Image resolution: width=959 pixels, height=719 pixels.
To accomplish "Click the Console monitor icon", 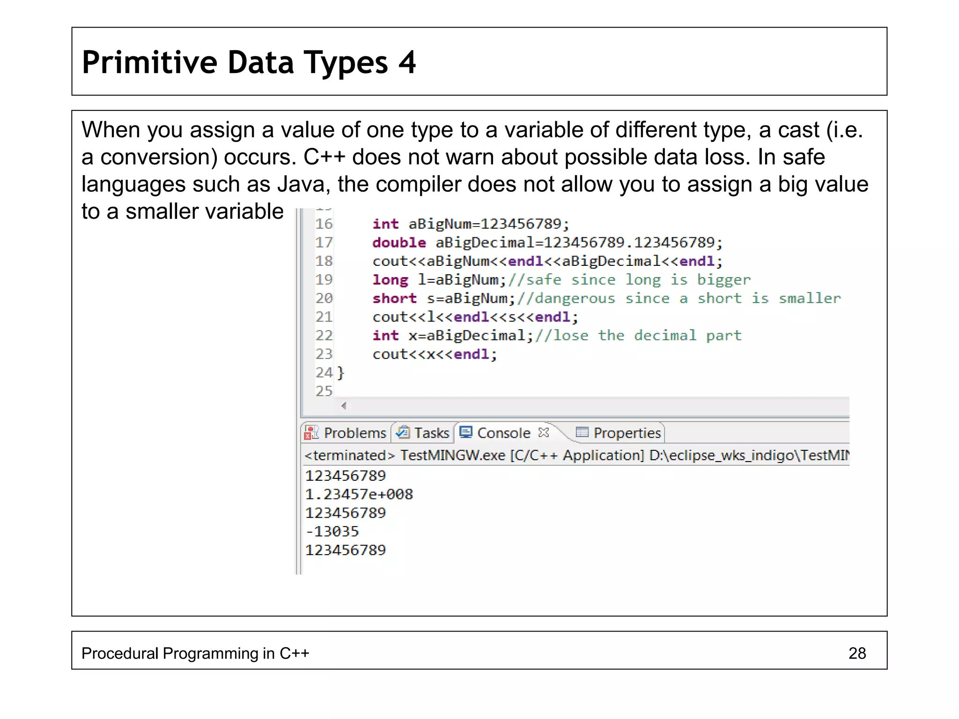I will point(466,432).
